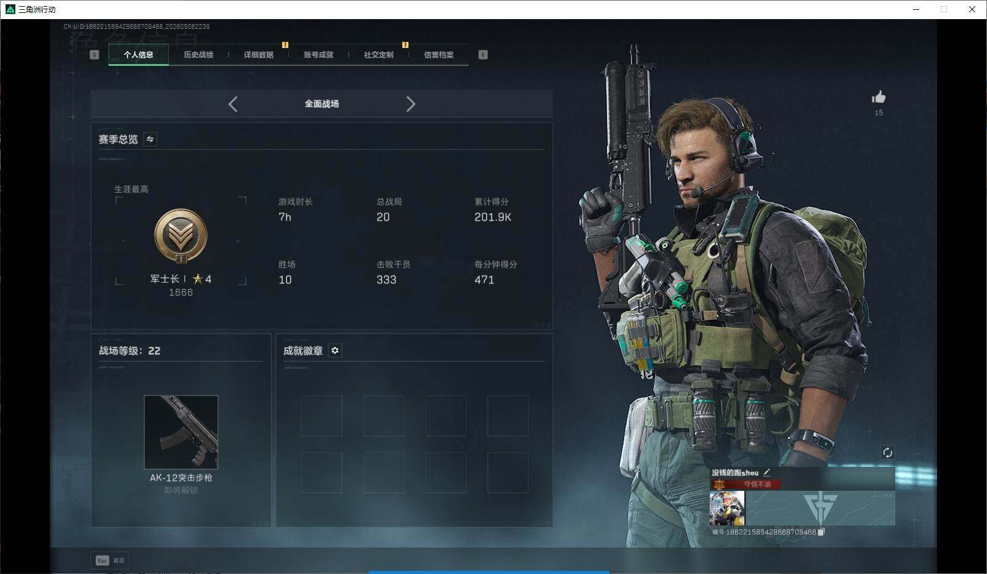Switch to next game mode with right arrow
Screen dimensions: 987x574
(411, 104)
